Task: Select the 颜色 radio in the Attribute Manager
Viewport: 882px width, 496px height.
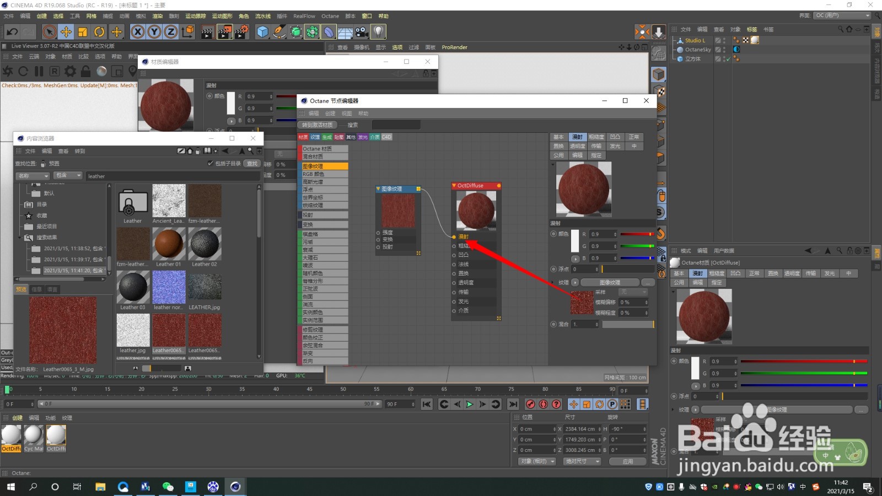Action: (674, 361)
